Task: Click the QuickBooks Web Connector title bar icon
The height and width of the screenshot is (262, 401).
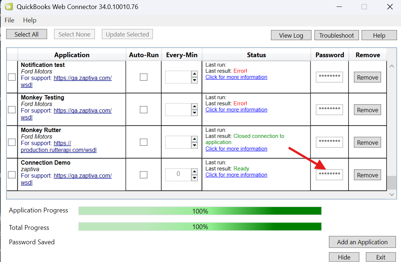Action: 9,7
